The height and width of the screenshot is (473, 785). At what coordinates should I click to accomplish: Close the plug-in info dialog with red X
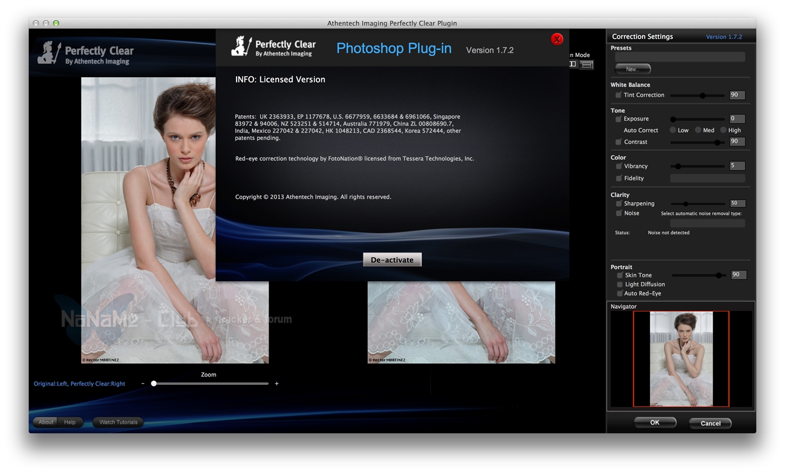(557, 39)
